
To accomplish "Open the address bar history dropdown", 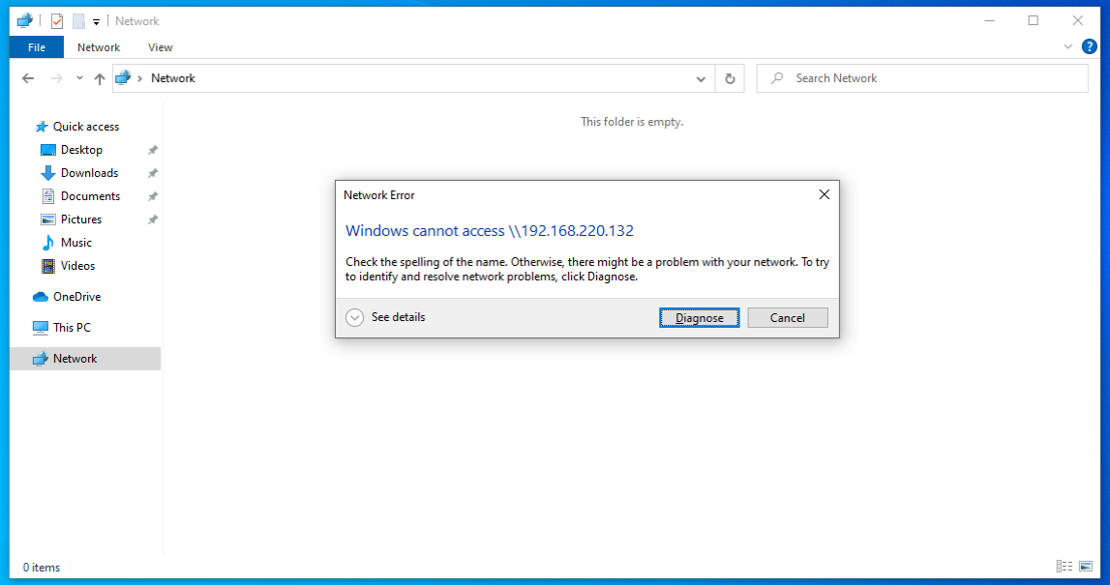I will pos(701,78).
